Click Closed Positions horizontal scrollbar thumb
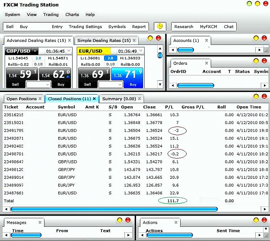Image resolution: width=270 pixels, height=241 pixels. [x=114, y=209]
